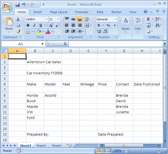This screenshot has height=154, width=168.
Task: Open Sort & Filter
Action: pos(157,19)
